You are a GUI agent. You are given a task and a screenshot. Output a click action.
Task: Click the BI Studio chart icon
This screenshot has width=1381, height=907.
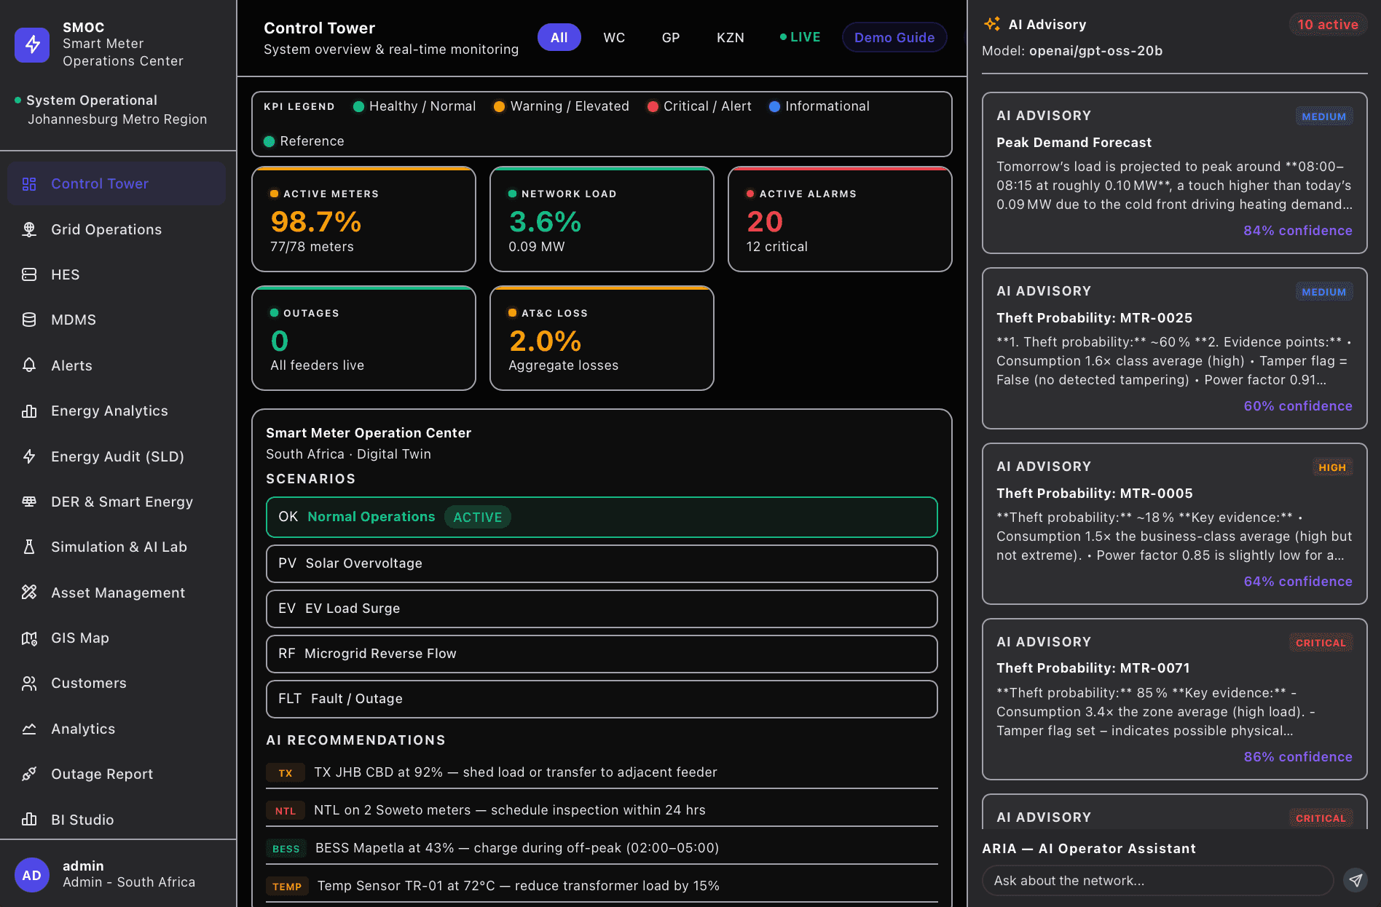point(29,820)
